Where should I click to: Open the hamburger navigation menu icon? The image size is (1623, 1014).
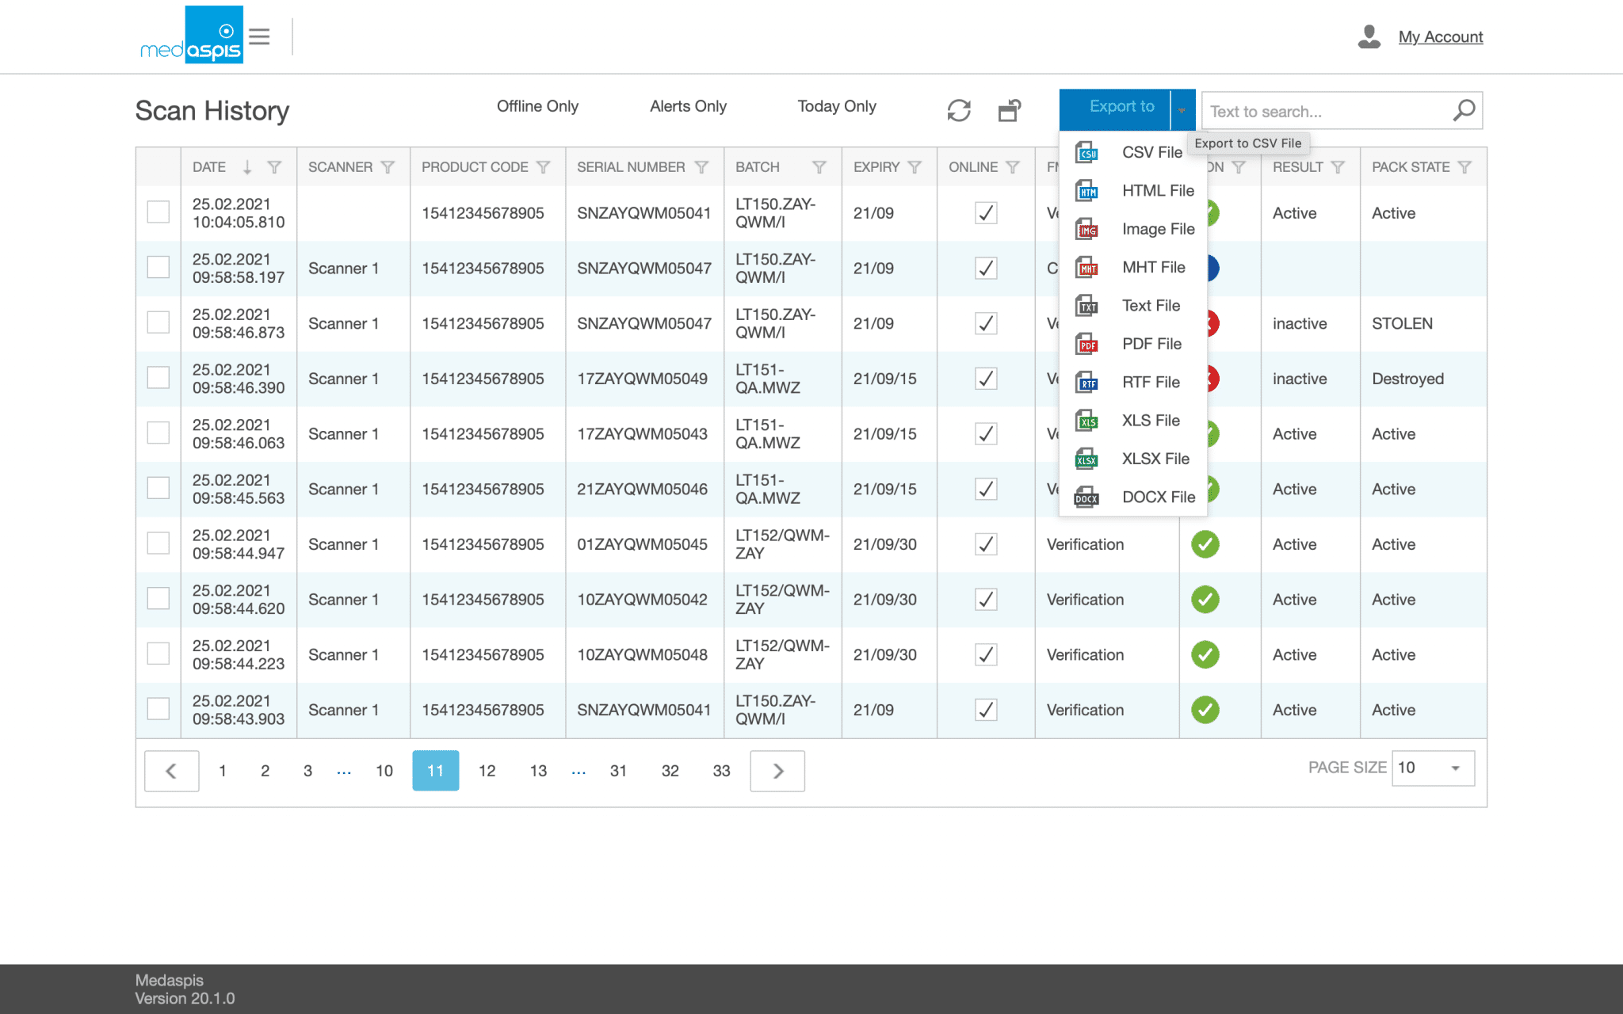coord(259,36)
